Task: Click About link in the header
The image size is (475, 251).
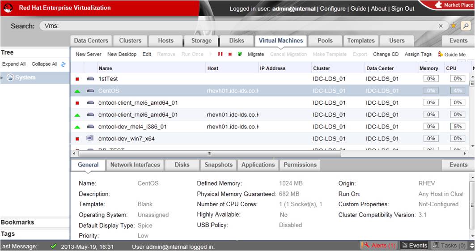Action: pyautogui.click(x=379, y=9)
